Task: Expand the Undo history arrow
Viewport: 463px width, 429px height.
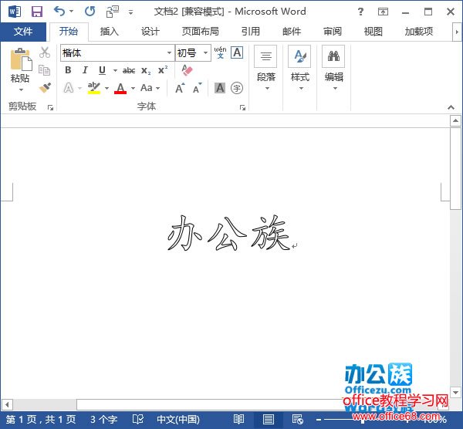Action: point(71,12)
